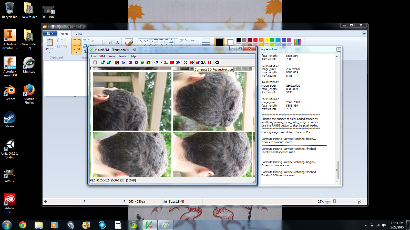The height and width of the screenshot is (230, 410).
Task: Open the Paint file menu button
Action: point(50,33)
